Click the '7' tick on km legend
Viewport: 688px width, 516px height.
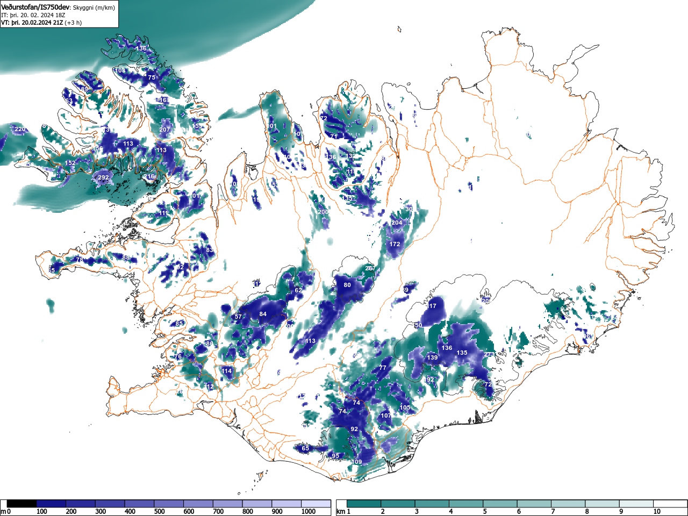553,512
